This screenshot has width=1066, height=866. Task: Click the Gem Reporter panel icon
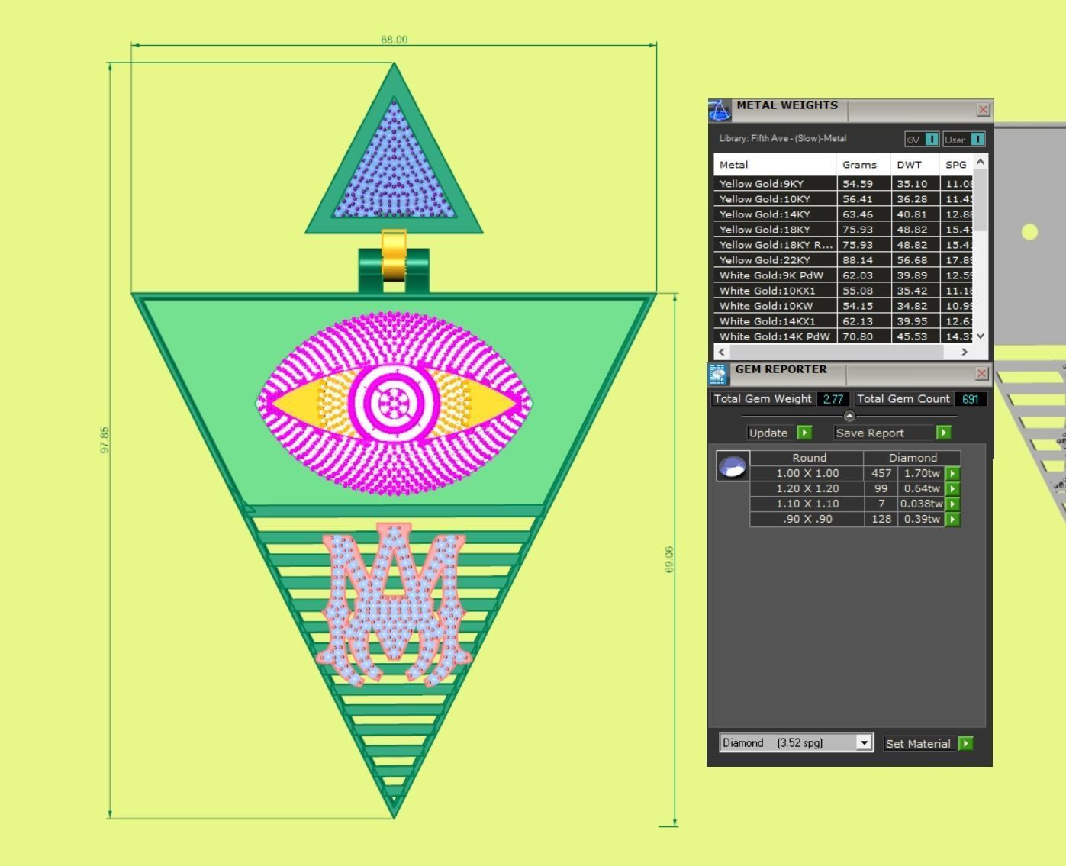(x=718, y=374)
